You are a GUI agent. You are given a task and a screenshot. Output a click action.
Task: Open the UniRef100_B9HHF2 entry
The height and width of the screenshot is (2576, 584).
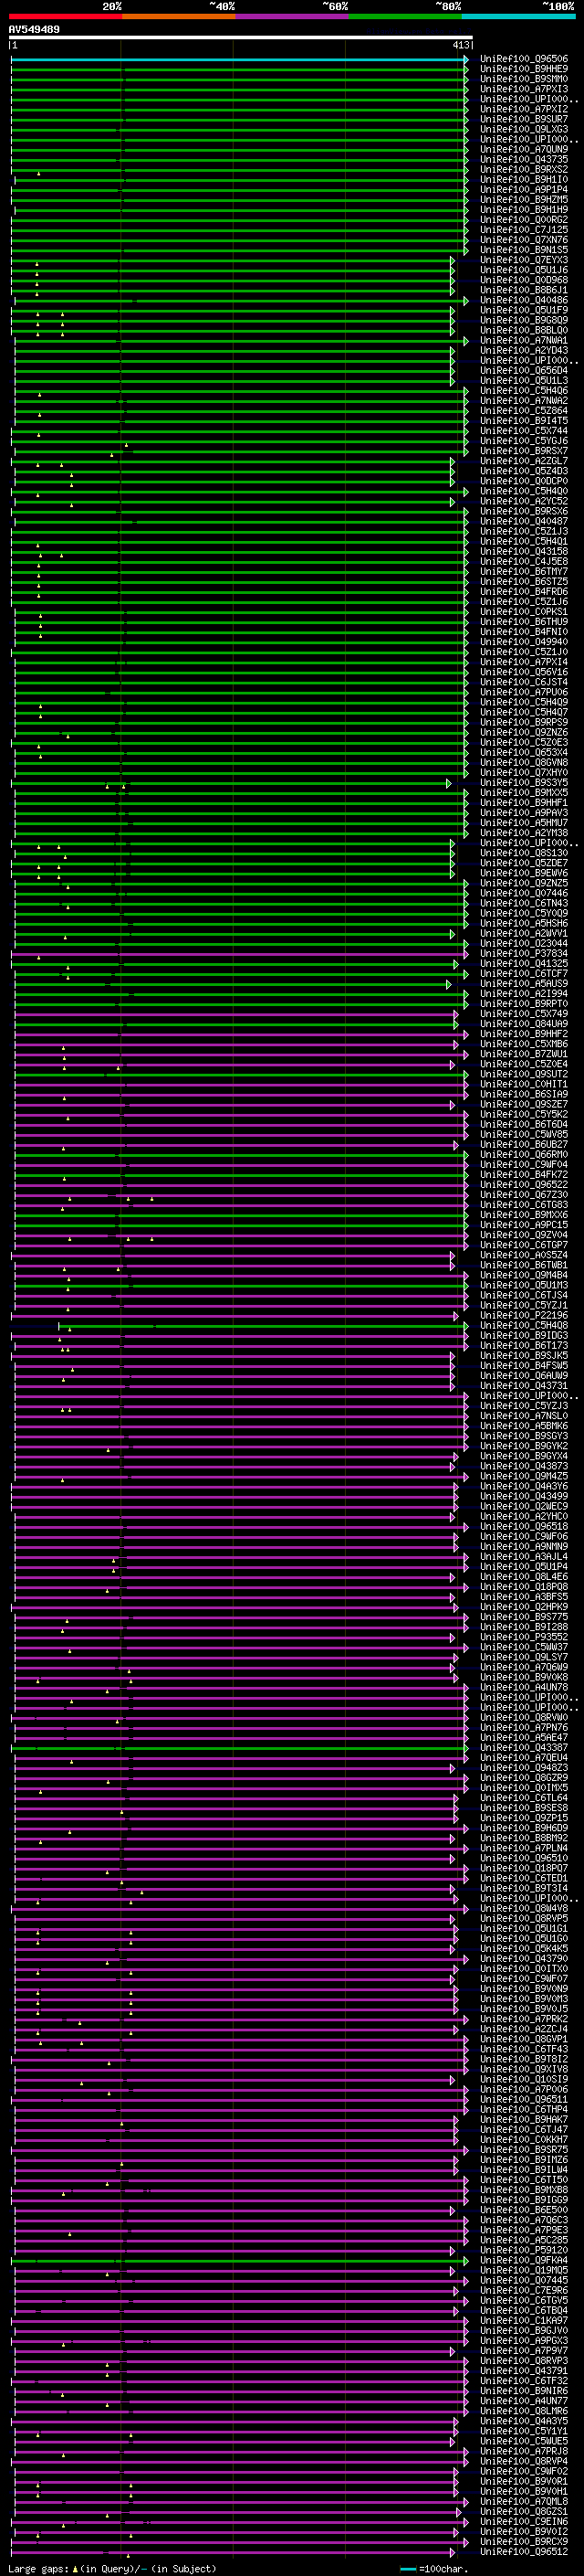click(x=524, y=1034)
